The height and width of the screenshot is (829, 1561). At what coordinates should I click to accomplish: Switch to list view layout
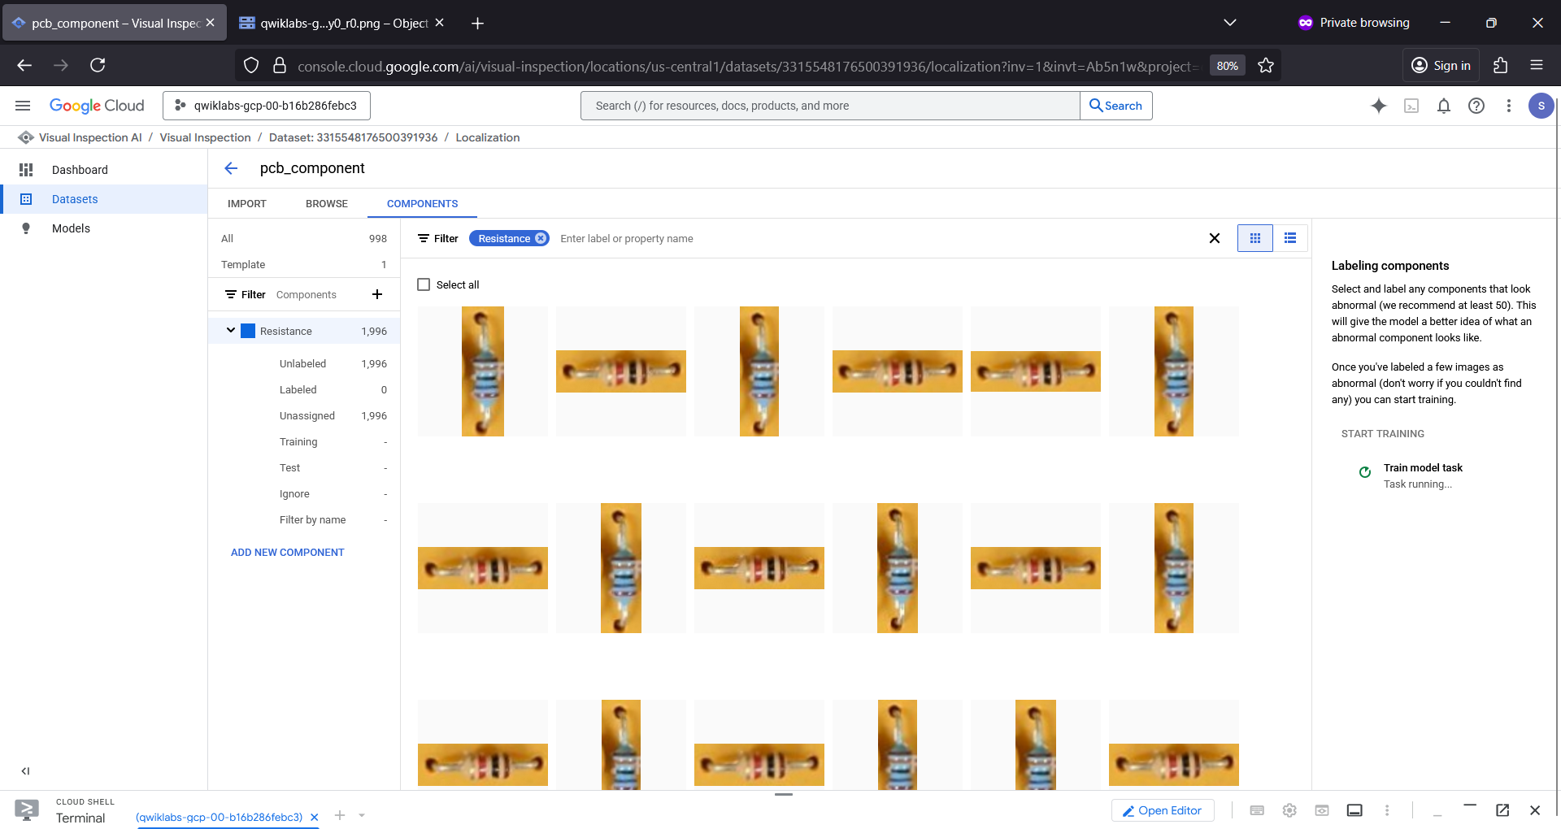[x=1290, y=238]
